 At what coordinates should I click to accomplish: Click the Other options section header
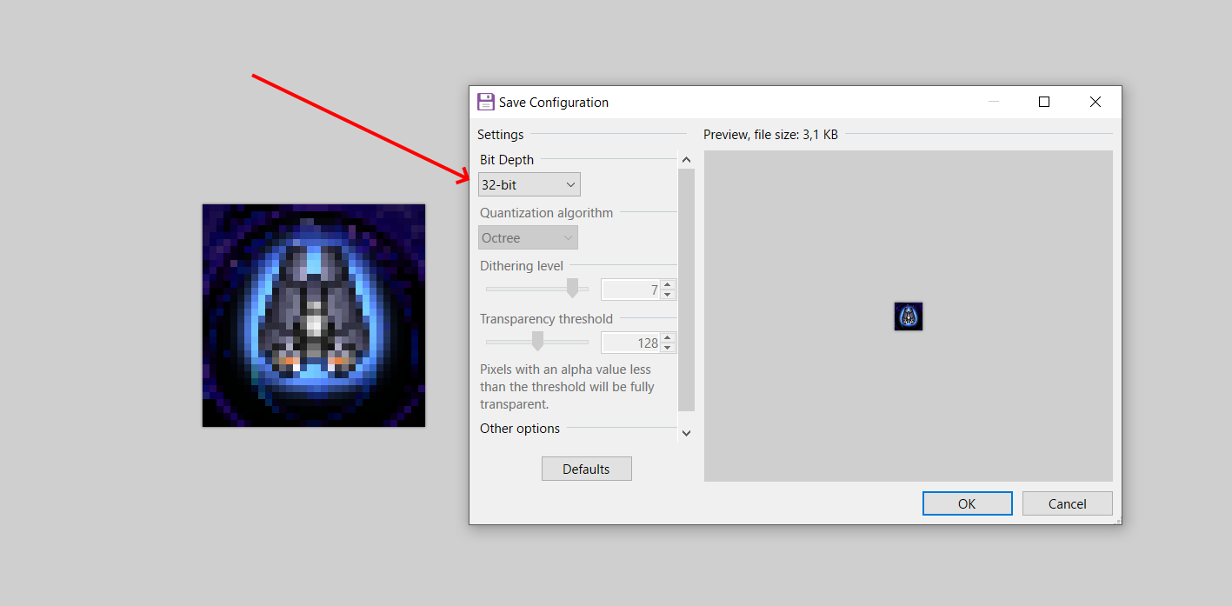coord(520,428)
